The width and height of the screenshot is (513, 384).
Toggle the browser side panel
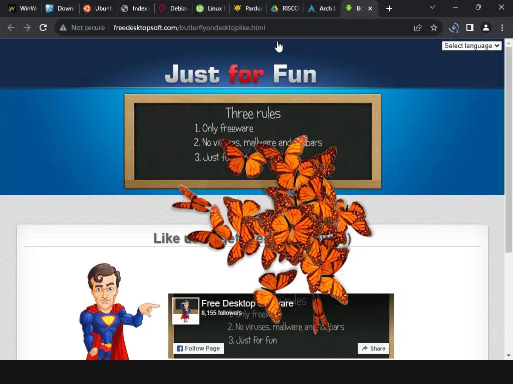470,28
